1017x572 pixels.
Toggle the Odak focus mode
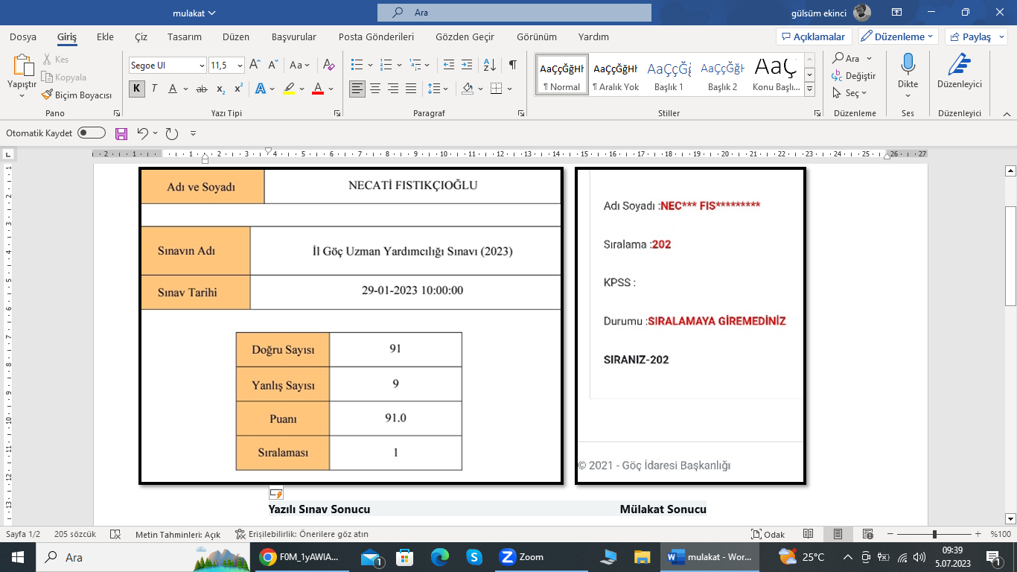pyautogui.click(x=768, y=535)
